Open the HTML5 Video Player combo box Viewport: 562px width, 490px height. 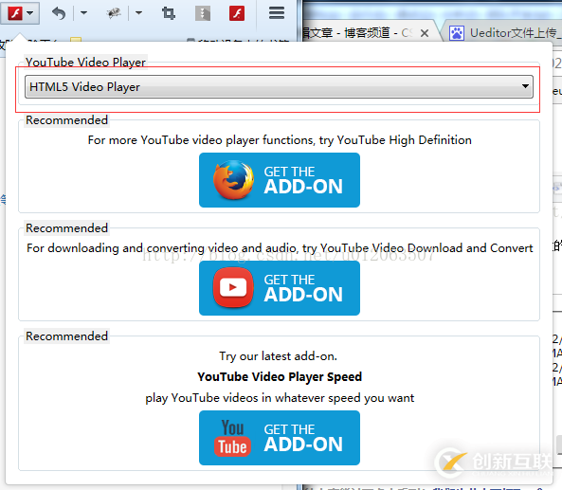coord(279,87)
